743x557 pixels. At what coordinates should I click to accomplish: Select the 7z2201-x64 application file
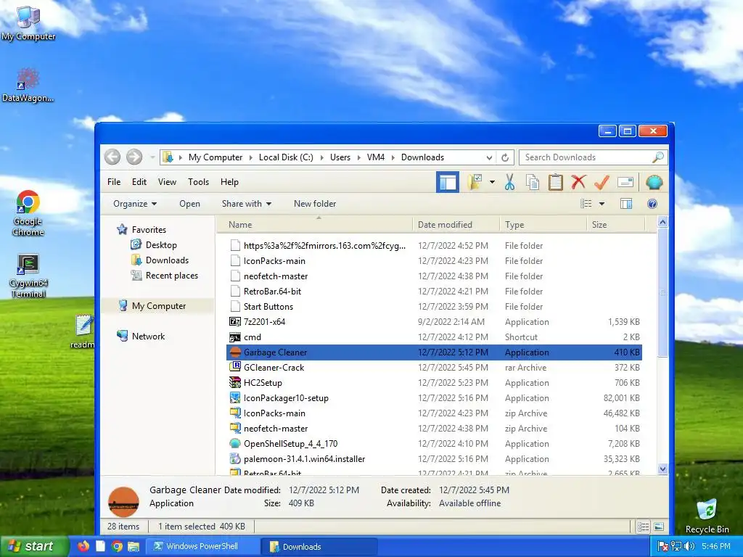click(434, 321)
